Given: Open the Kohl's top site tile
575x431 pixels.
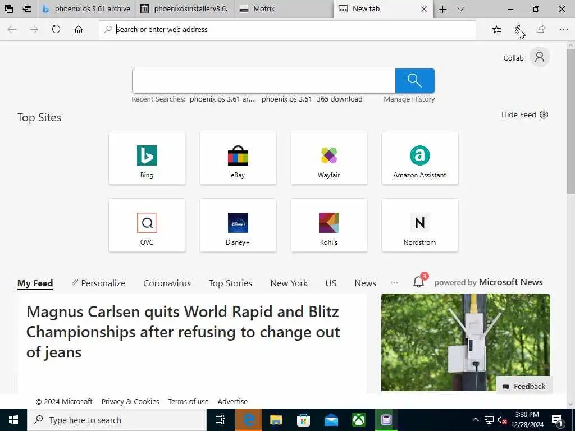Looking at the screenshot, I should pyautogui.click(x=329, y=226).
